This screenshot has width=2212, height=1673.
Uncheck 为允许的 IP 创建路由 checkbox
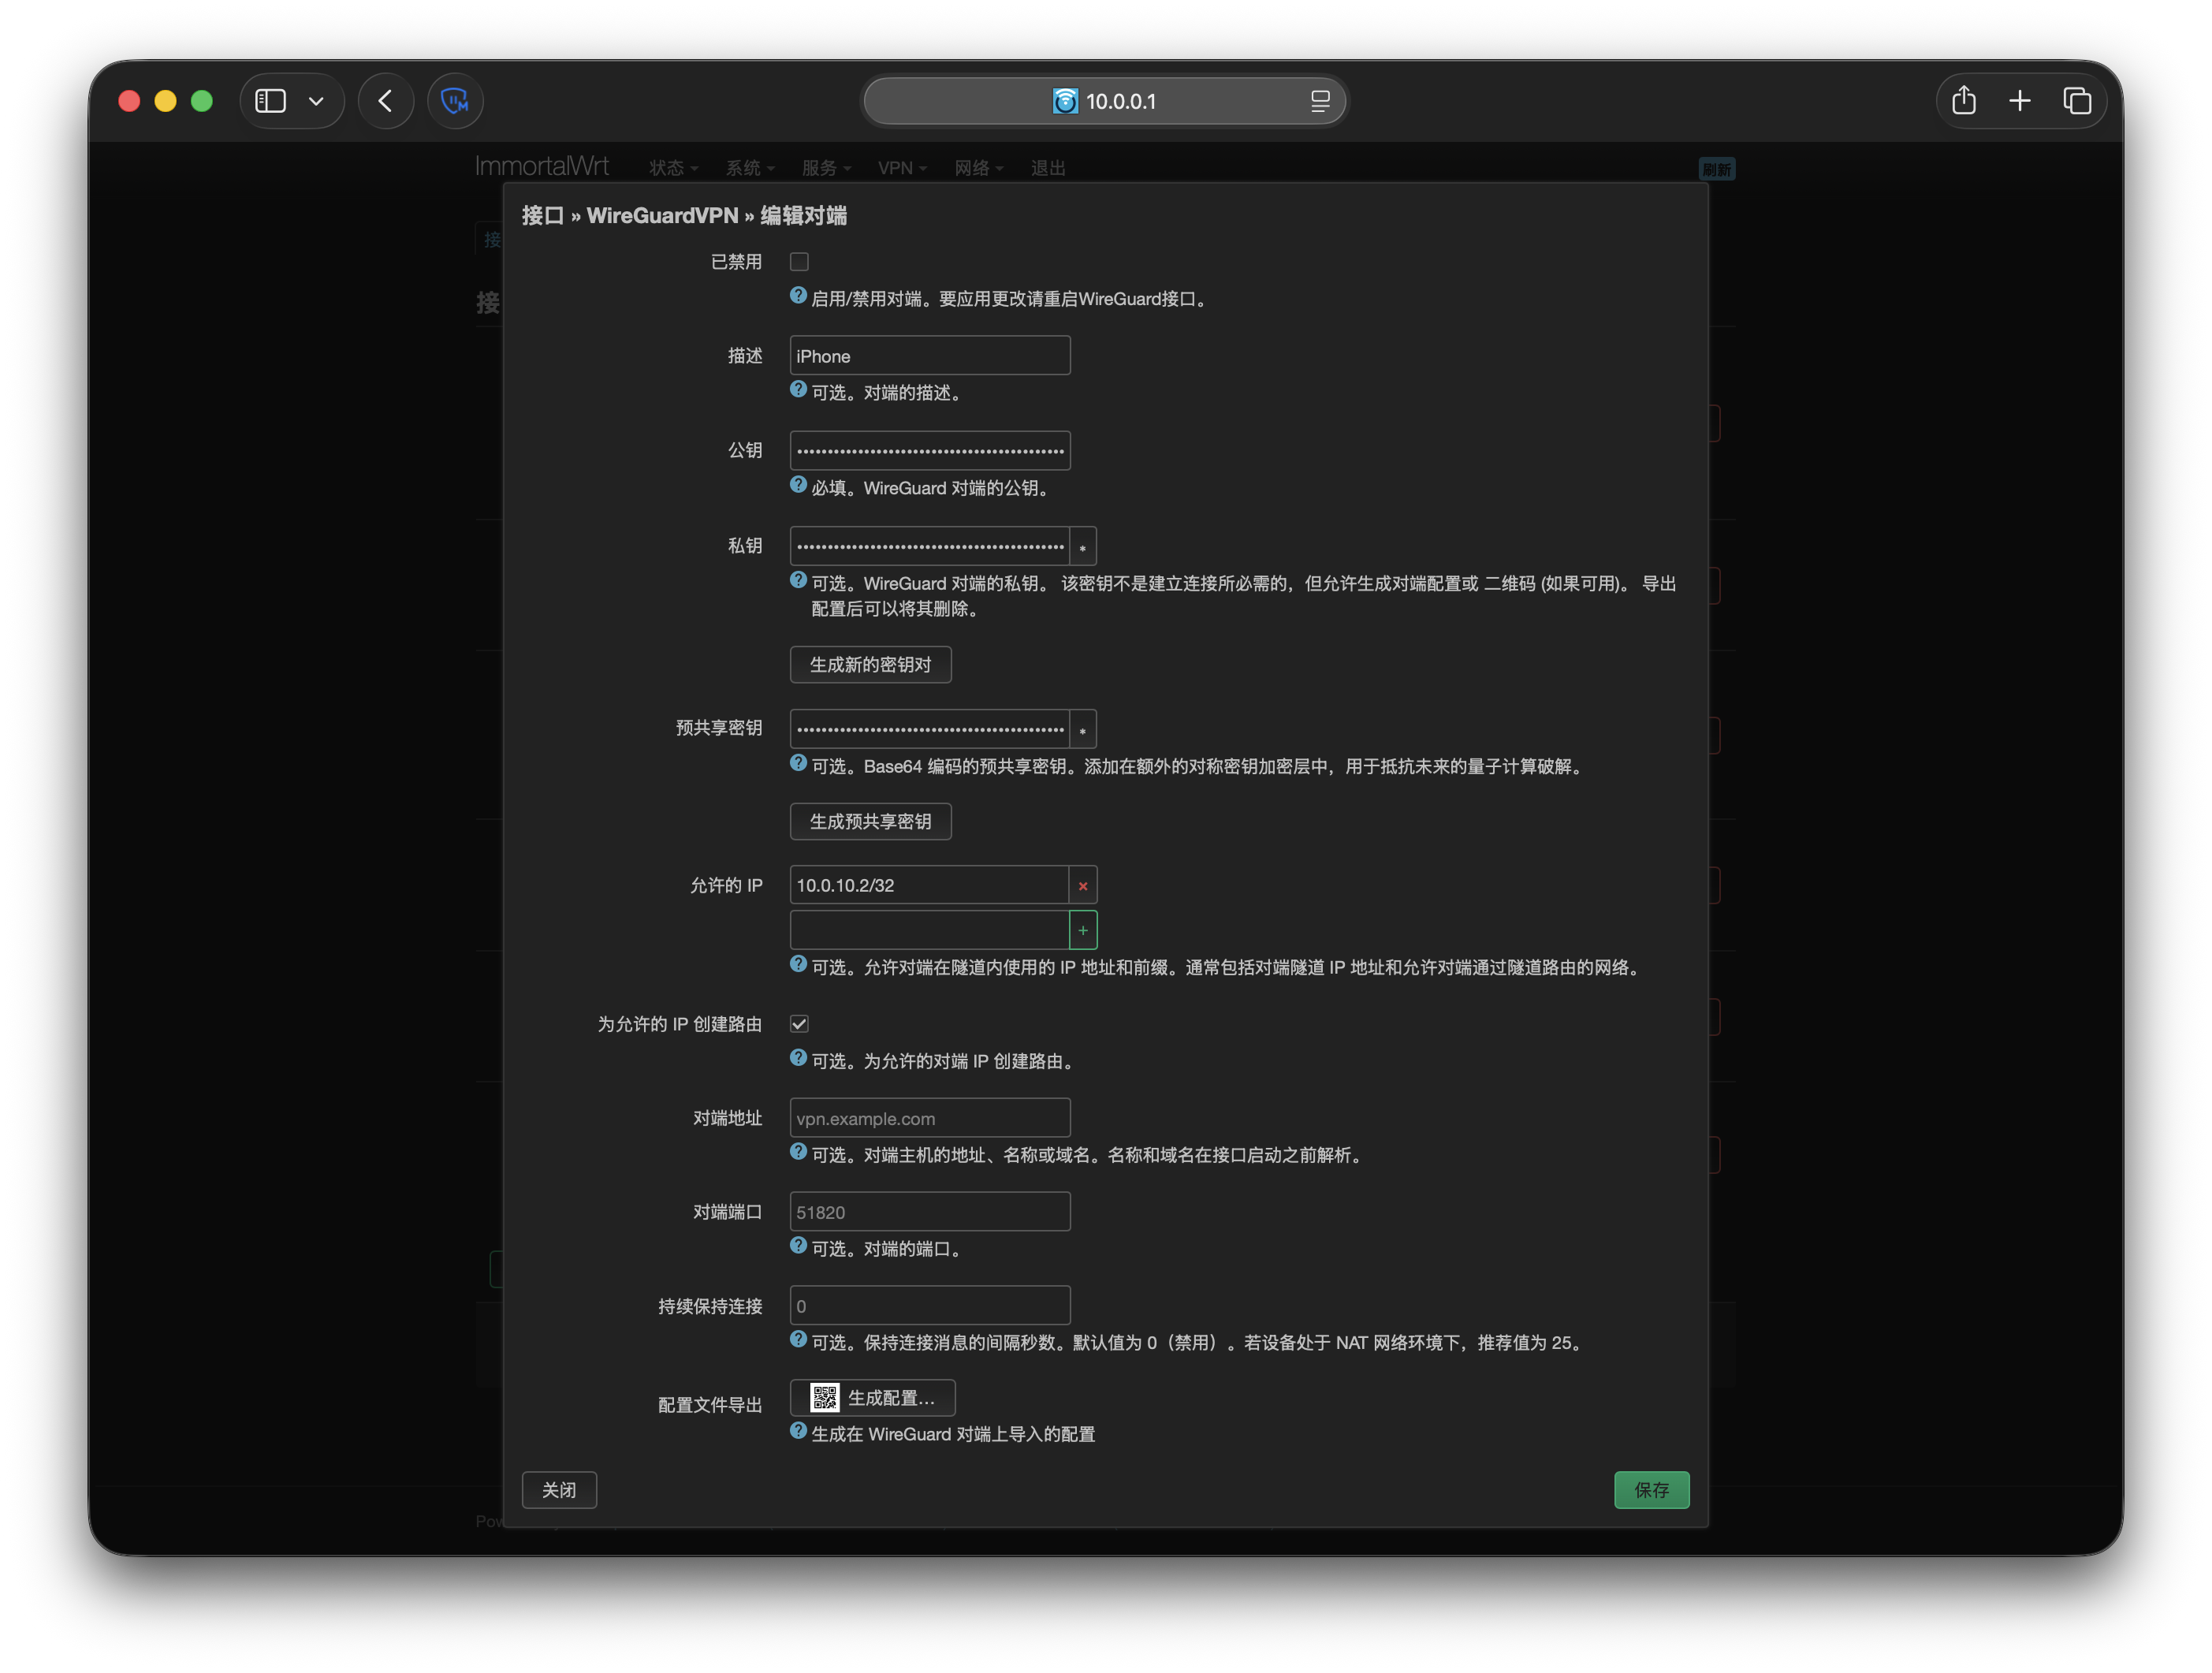pos(799,1024)
